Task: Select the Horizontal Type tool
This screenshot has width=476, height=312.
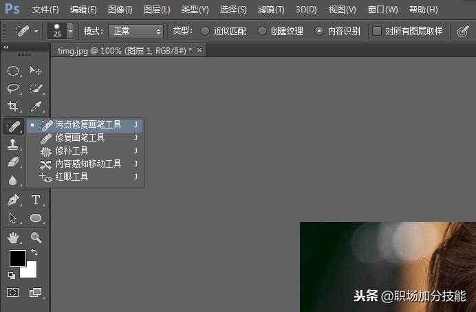Action: pyautogui.click(x=36, y=200)
